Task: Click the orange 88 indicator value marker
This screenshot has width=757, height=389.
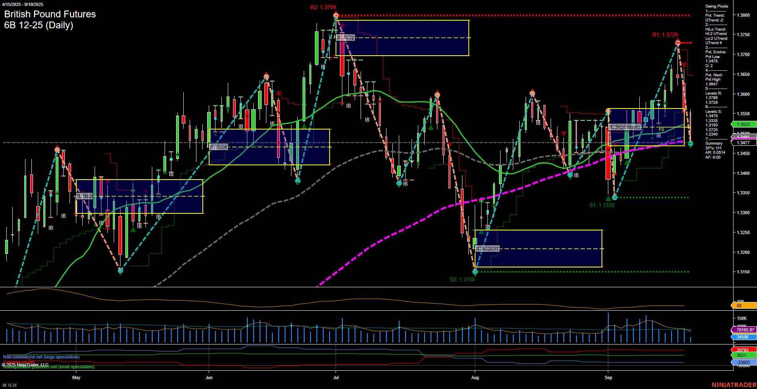Action: point(743,306)
